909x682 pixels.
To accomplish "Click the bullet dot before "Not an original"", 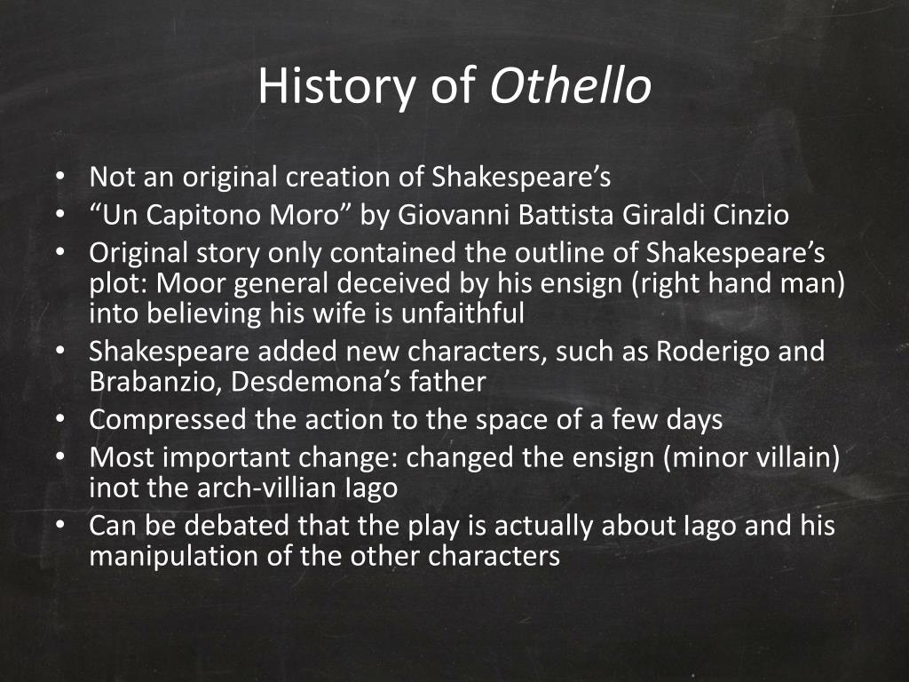I will (59, 177).
